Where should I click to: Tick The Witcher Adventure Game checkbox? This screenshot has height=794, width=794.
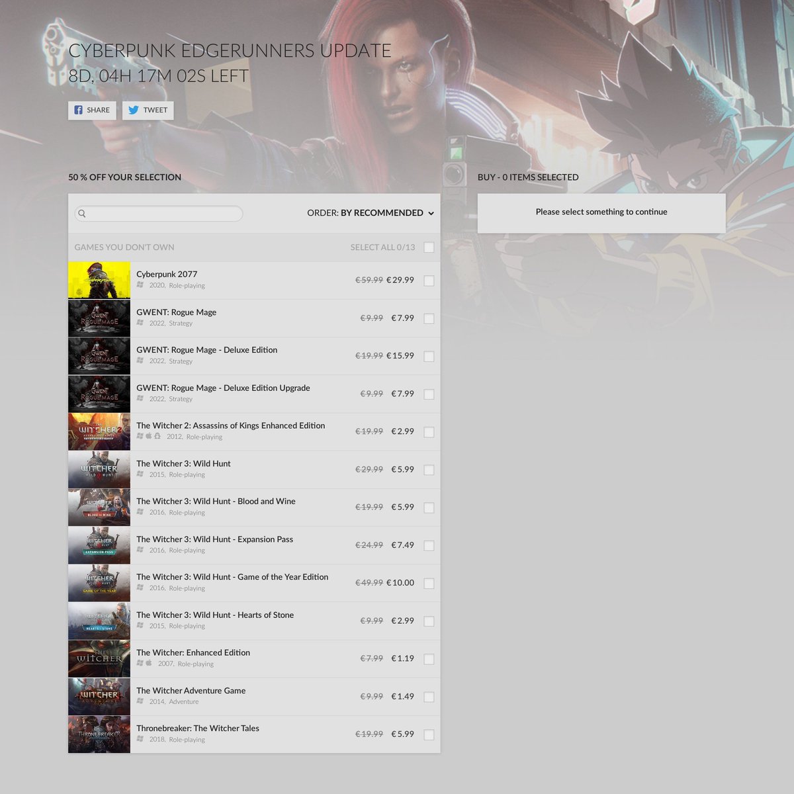(429, 697)
